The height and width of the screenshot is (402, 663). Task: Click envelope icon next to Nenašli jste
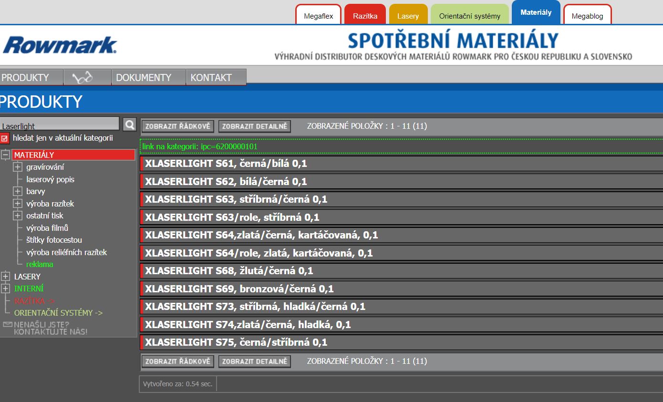pyautogui.click(x=7, y=325)
